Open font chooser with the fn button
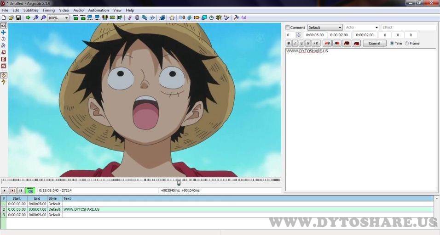Screen dimensions: 440x235 click(316, 43)
